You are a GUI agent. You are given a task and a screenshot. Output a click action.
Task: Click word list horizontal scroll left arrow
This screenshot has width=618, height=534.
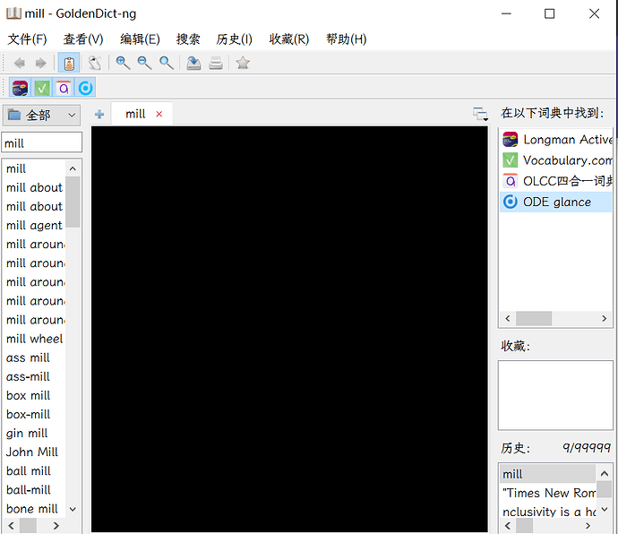tap(12, 526)
